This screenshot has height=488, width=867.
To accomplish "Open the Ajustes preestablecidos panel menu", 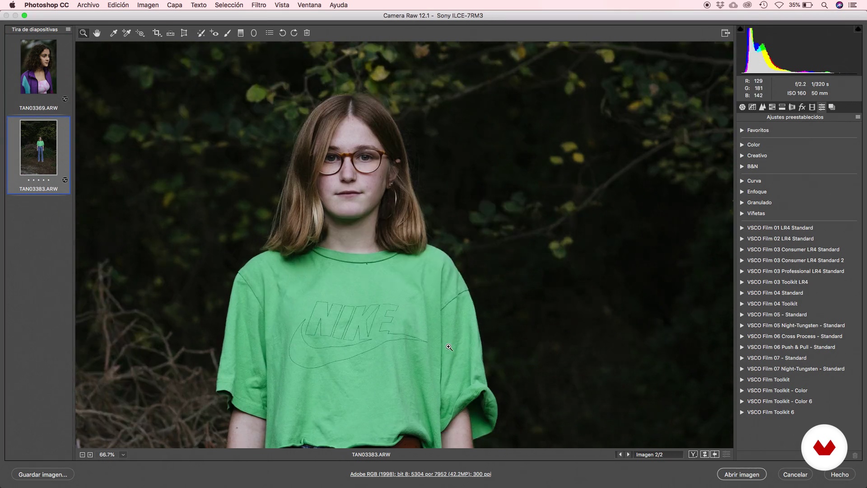I will coord(858,117).
